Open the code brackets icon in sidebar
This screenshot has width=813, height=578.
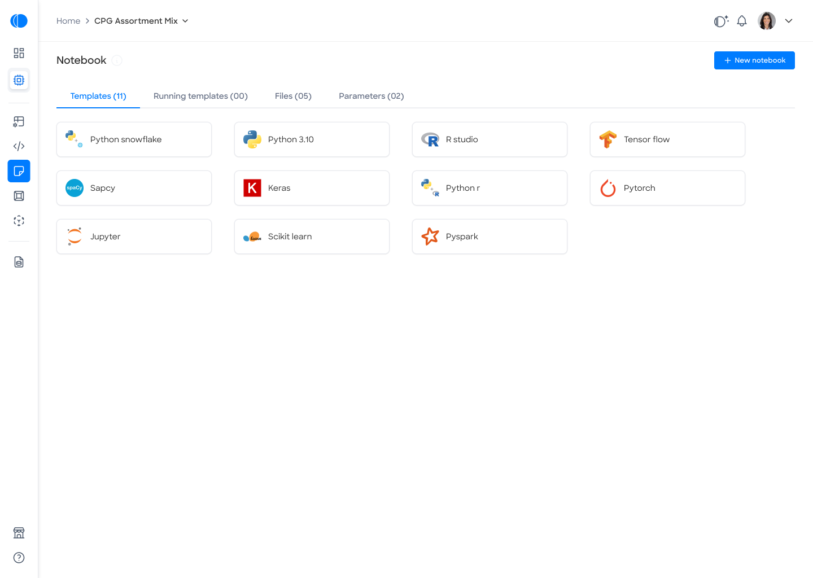point(19,146)
